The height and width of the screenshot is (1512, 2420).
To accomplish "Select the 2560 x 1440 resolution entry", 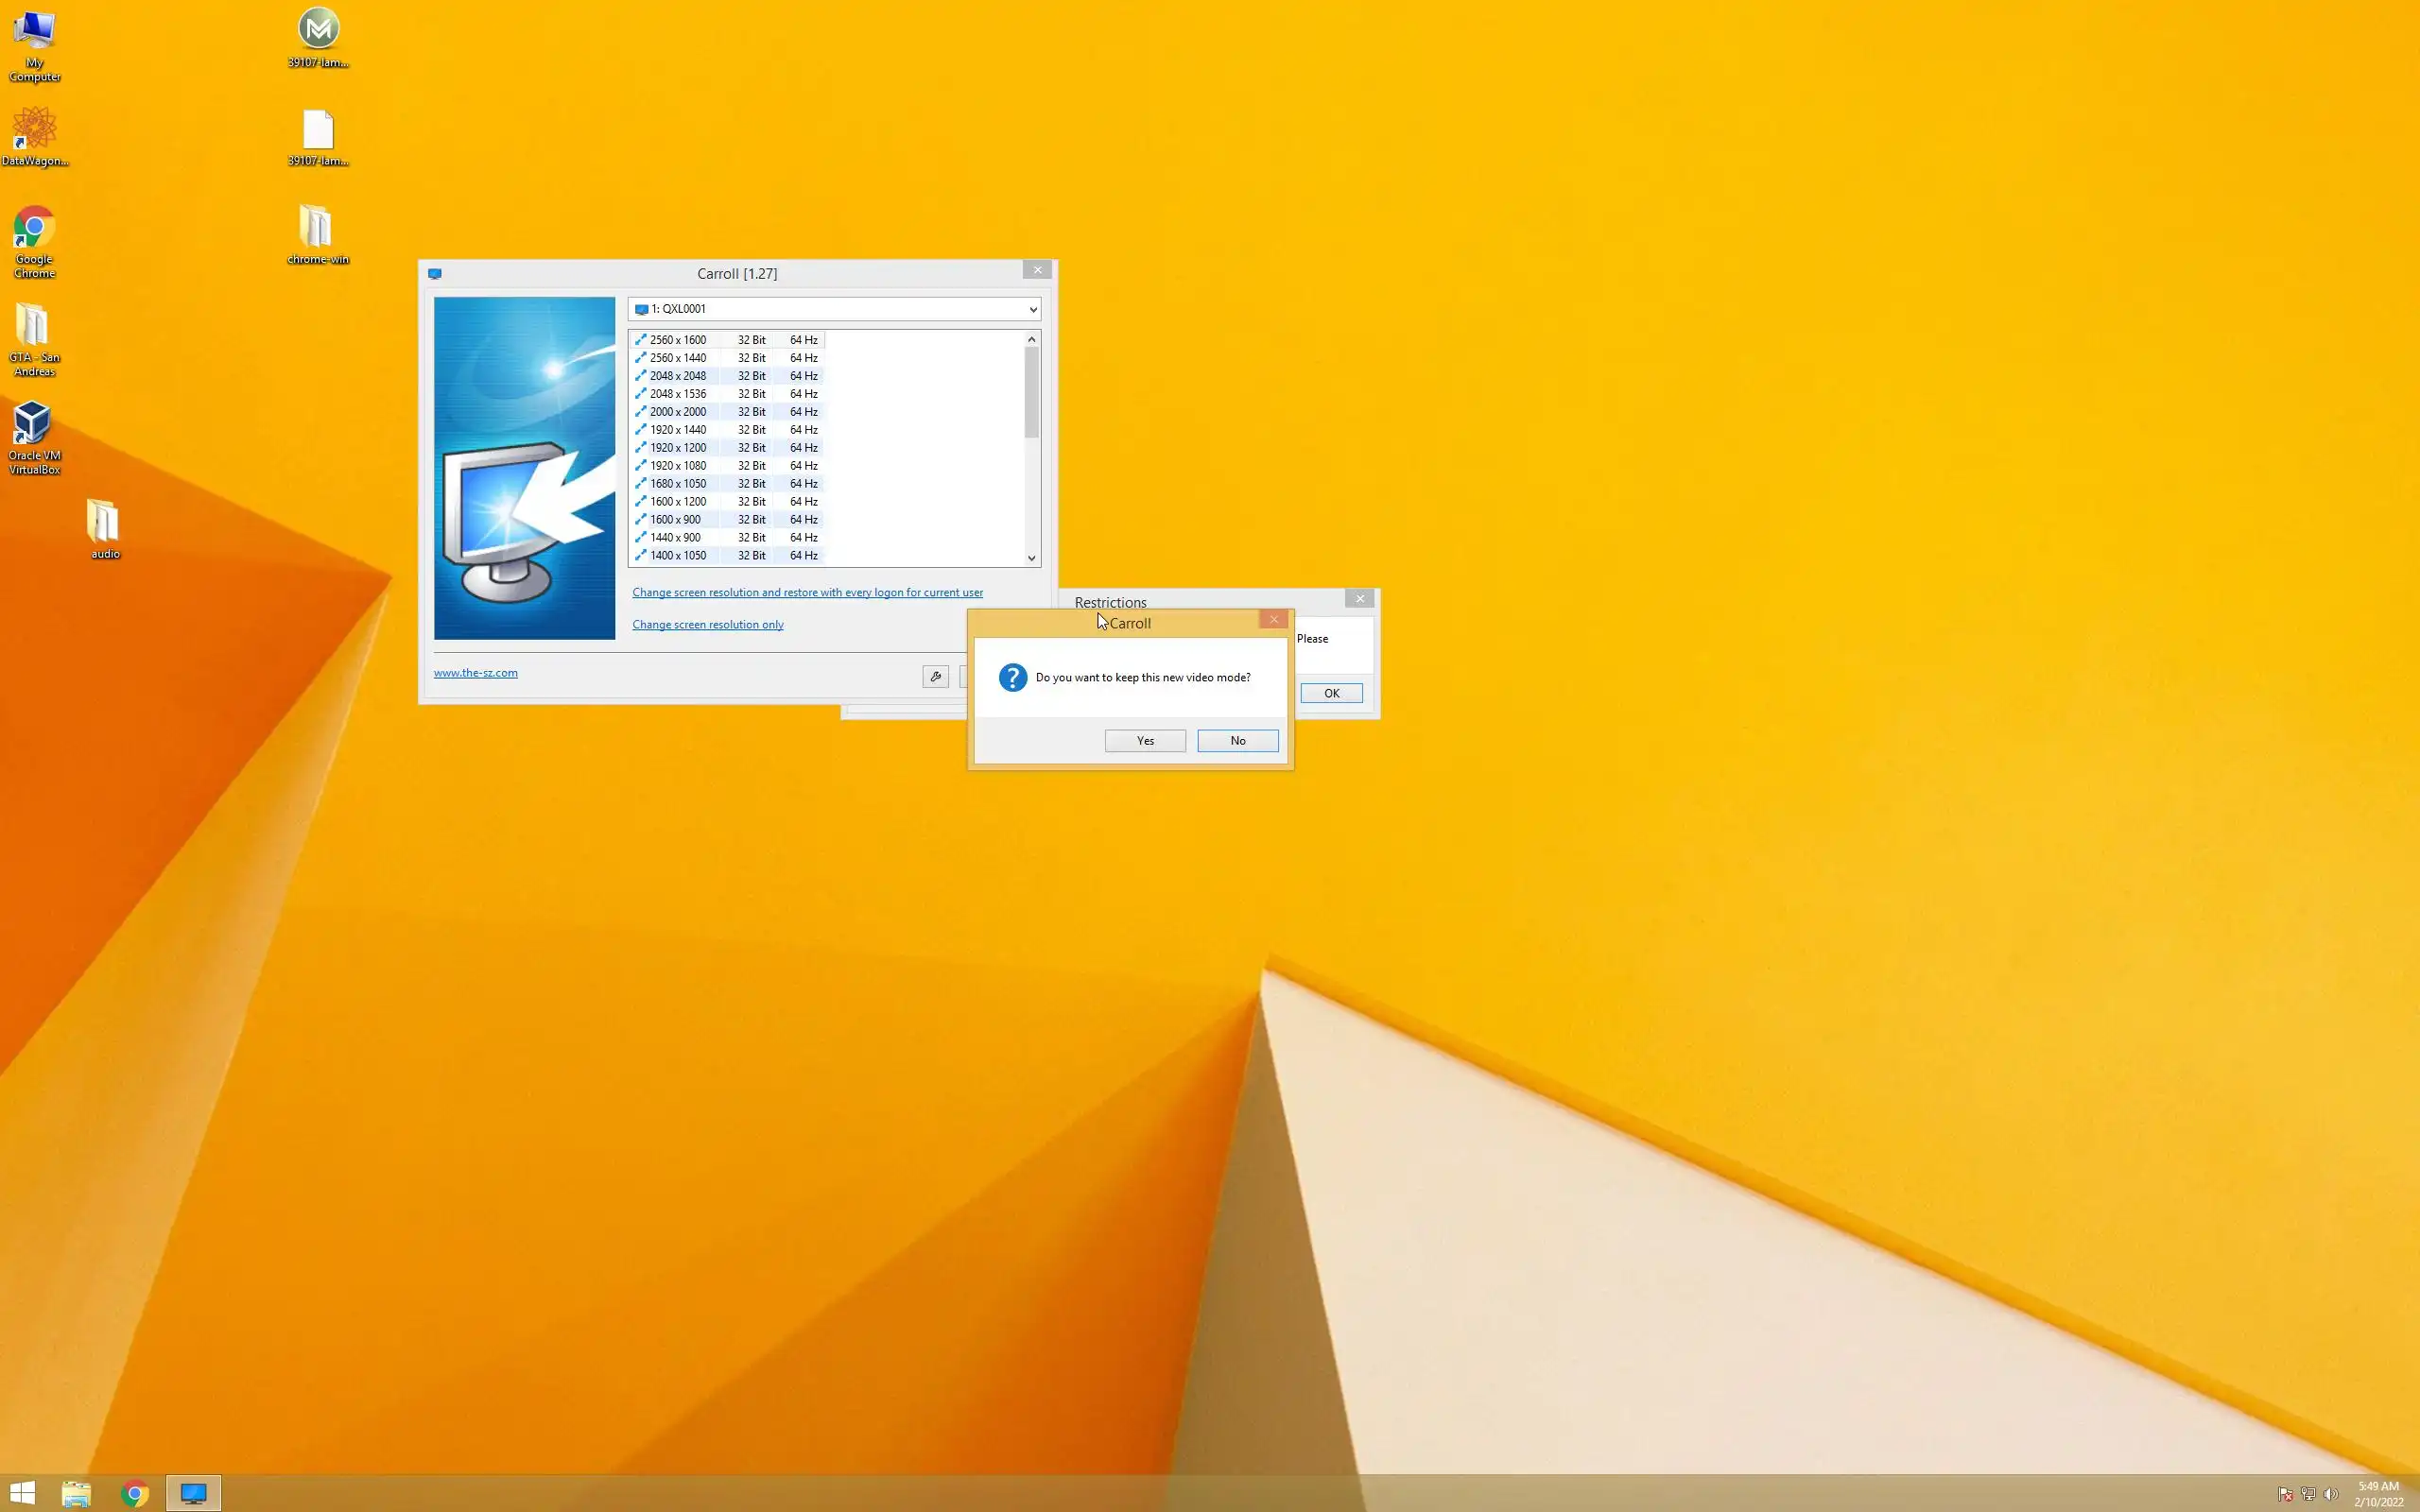I will coord(678,358).
